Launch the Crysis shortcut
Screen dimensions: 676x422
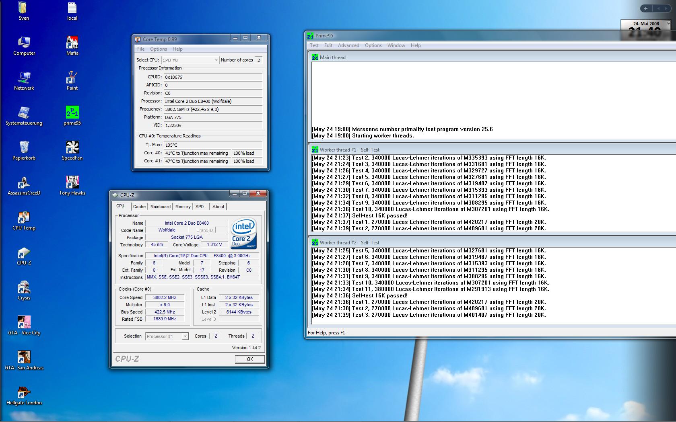click(x=24, y=291)
